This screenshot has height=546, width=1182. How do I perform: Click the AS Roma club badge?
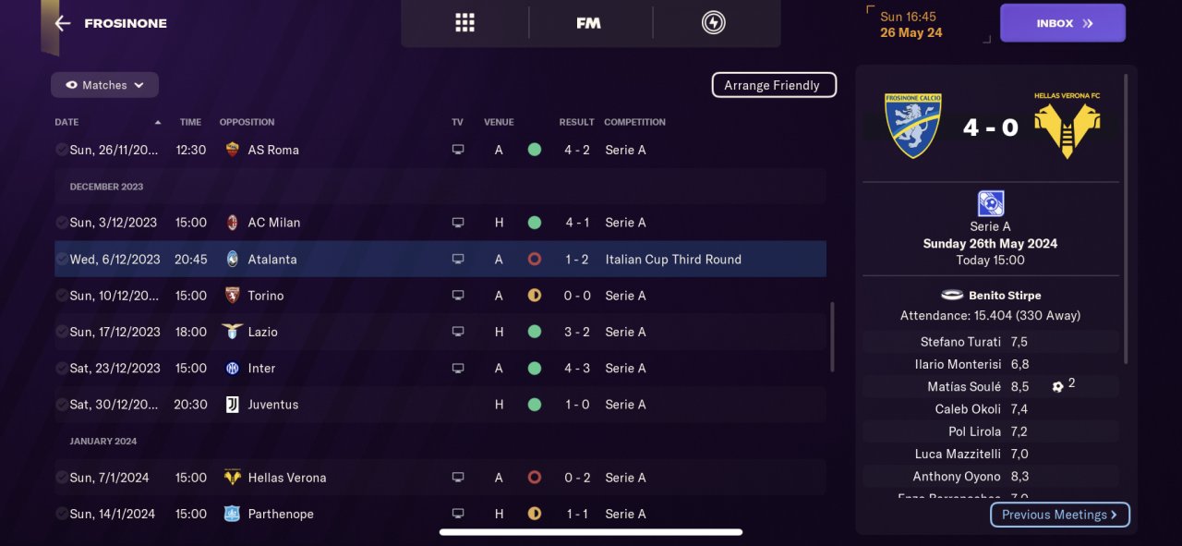(233, 150)
